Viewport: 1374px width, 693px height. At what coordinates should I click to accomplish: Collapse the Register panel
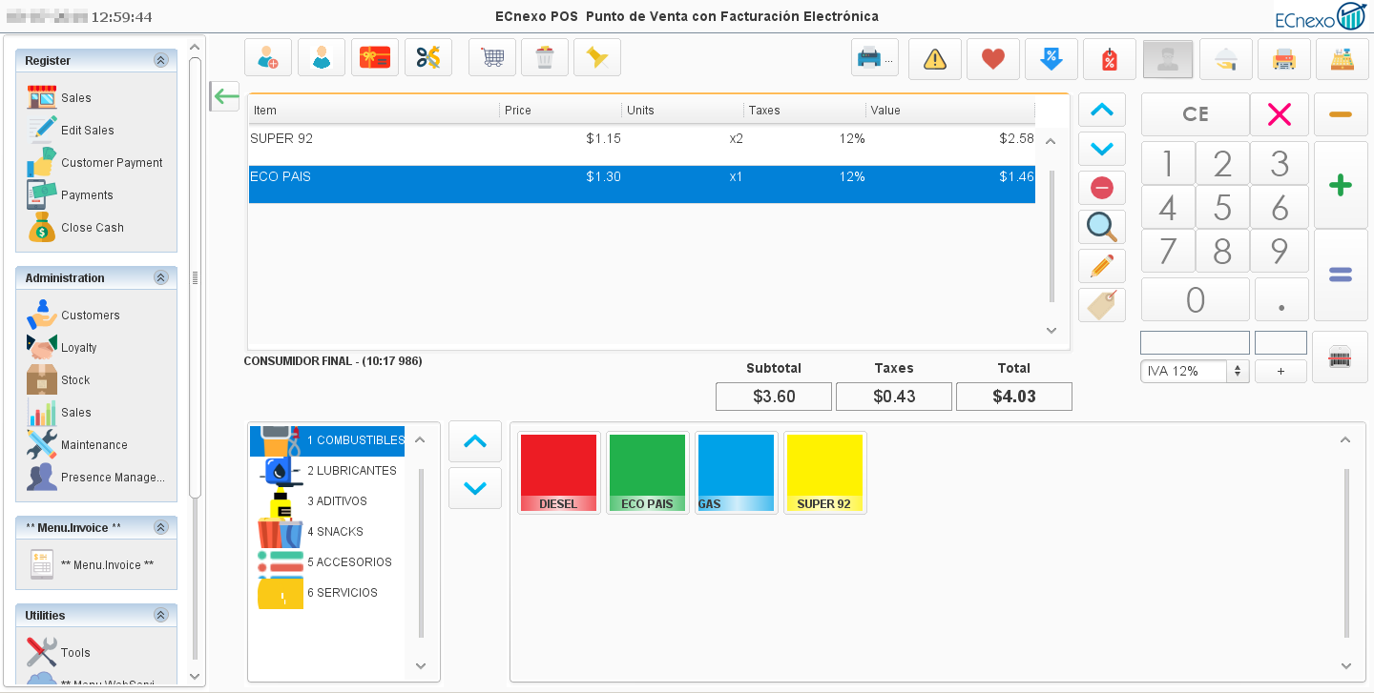[160, 60]
